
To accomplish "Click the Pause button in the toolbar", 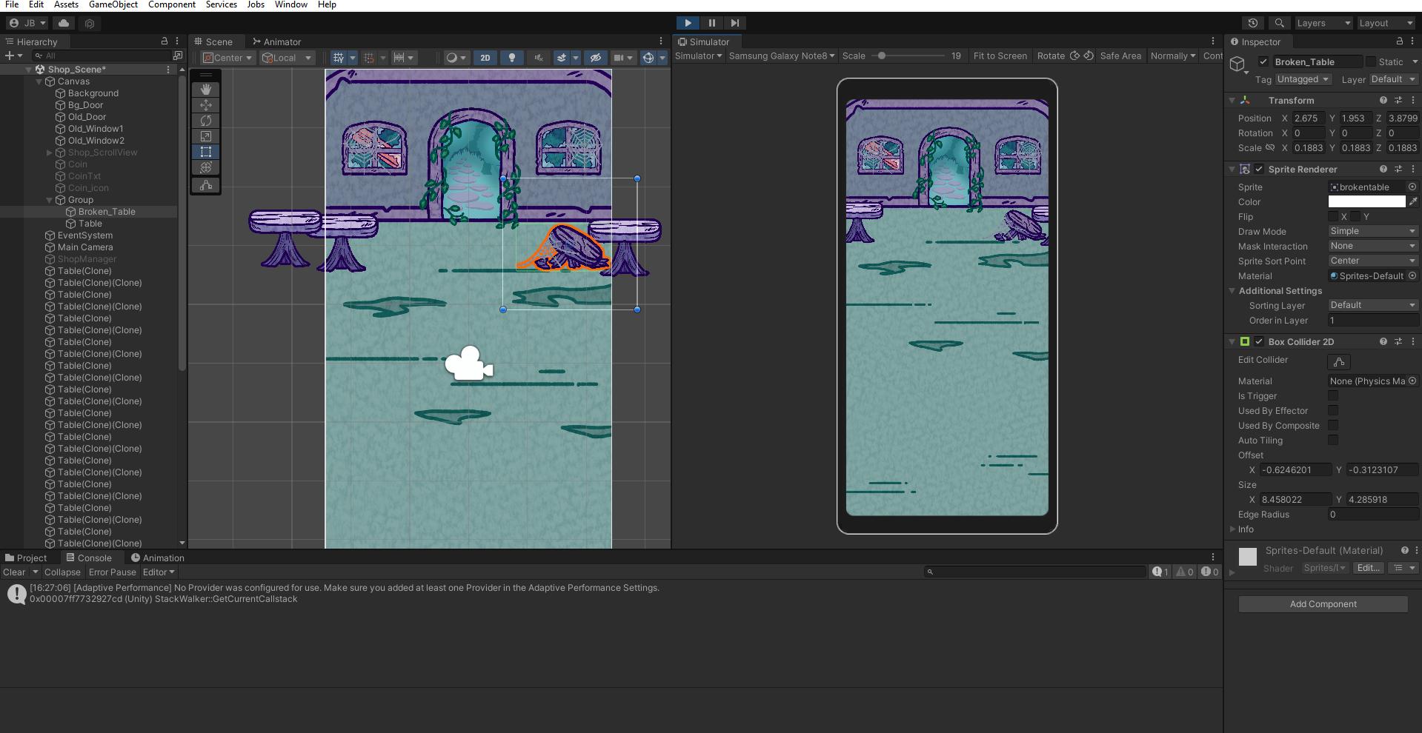I will [x=711, y=23].
